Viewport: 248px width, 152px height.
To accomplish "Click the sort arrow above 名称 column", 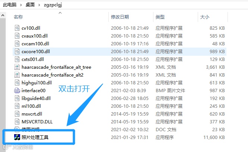I will click(x=60, y=13).
